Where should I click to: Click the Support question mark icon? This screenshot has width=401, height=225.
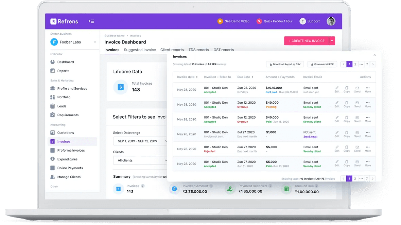point(302,21)
